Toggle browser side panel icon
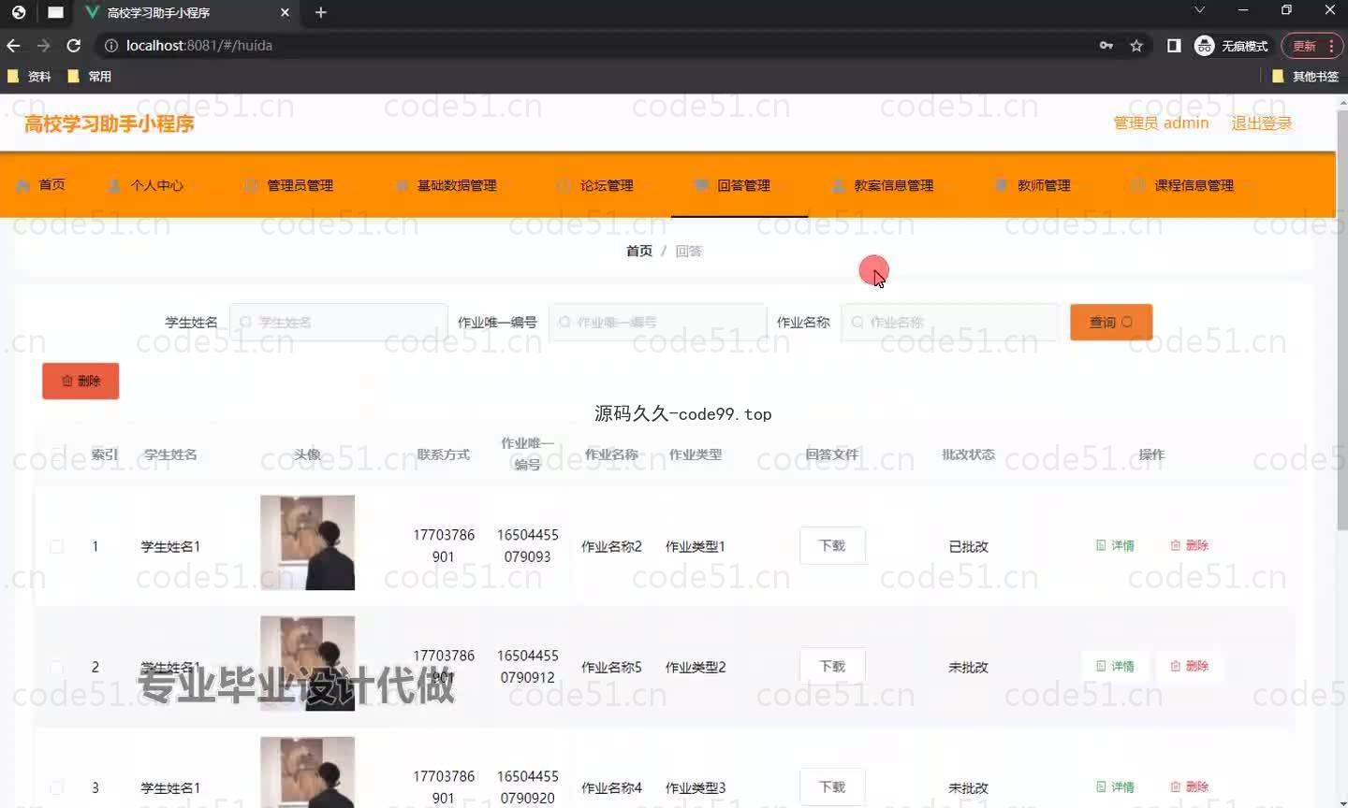This screenshot has height=808, width=1348. 1174,45
